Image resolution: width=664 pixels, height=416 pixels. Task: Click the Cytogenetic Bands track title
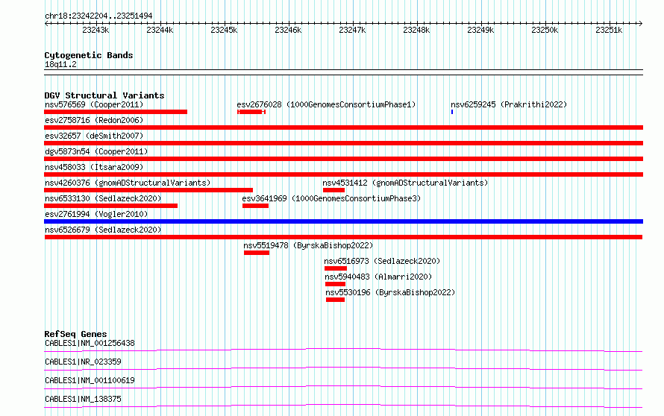[x=89, y=55]
